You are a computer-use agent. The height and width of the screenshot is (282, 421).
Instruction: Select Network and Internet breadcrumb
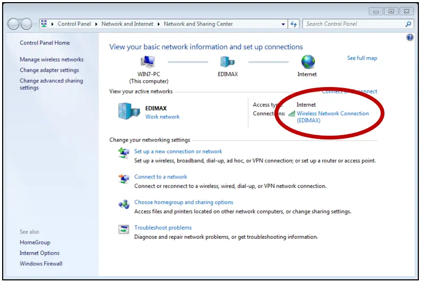point(128,24)
